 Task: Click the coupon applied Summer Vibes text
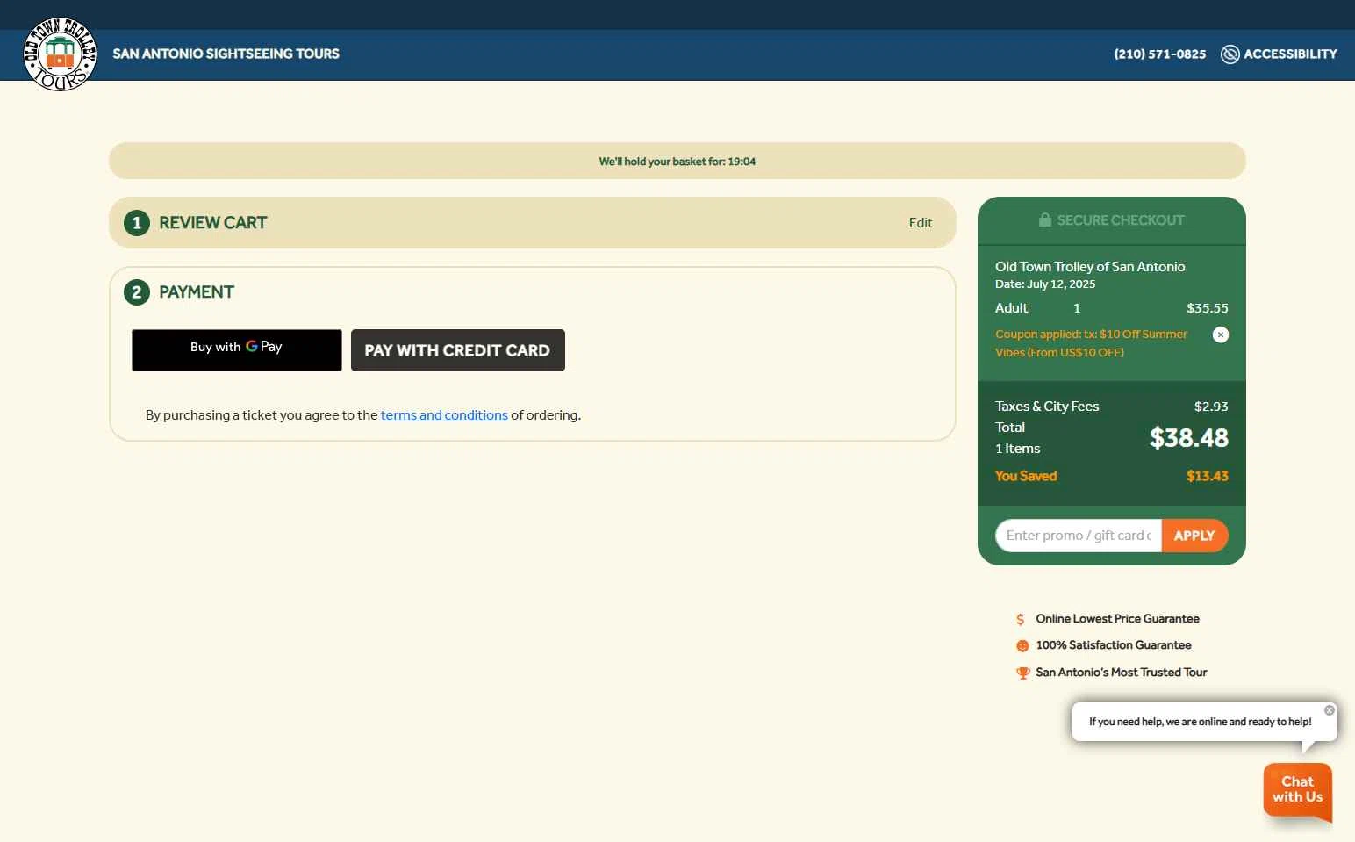click(x=1092, y=343)
